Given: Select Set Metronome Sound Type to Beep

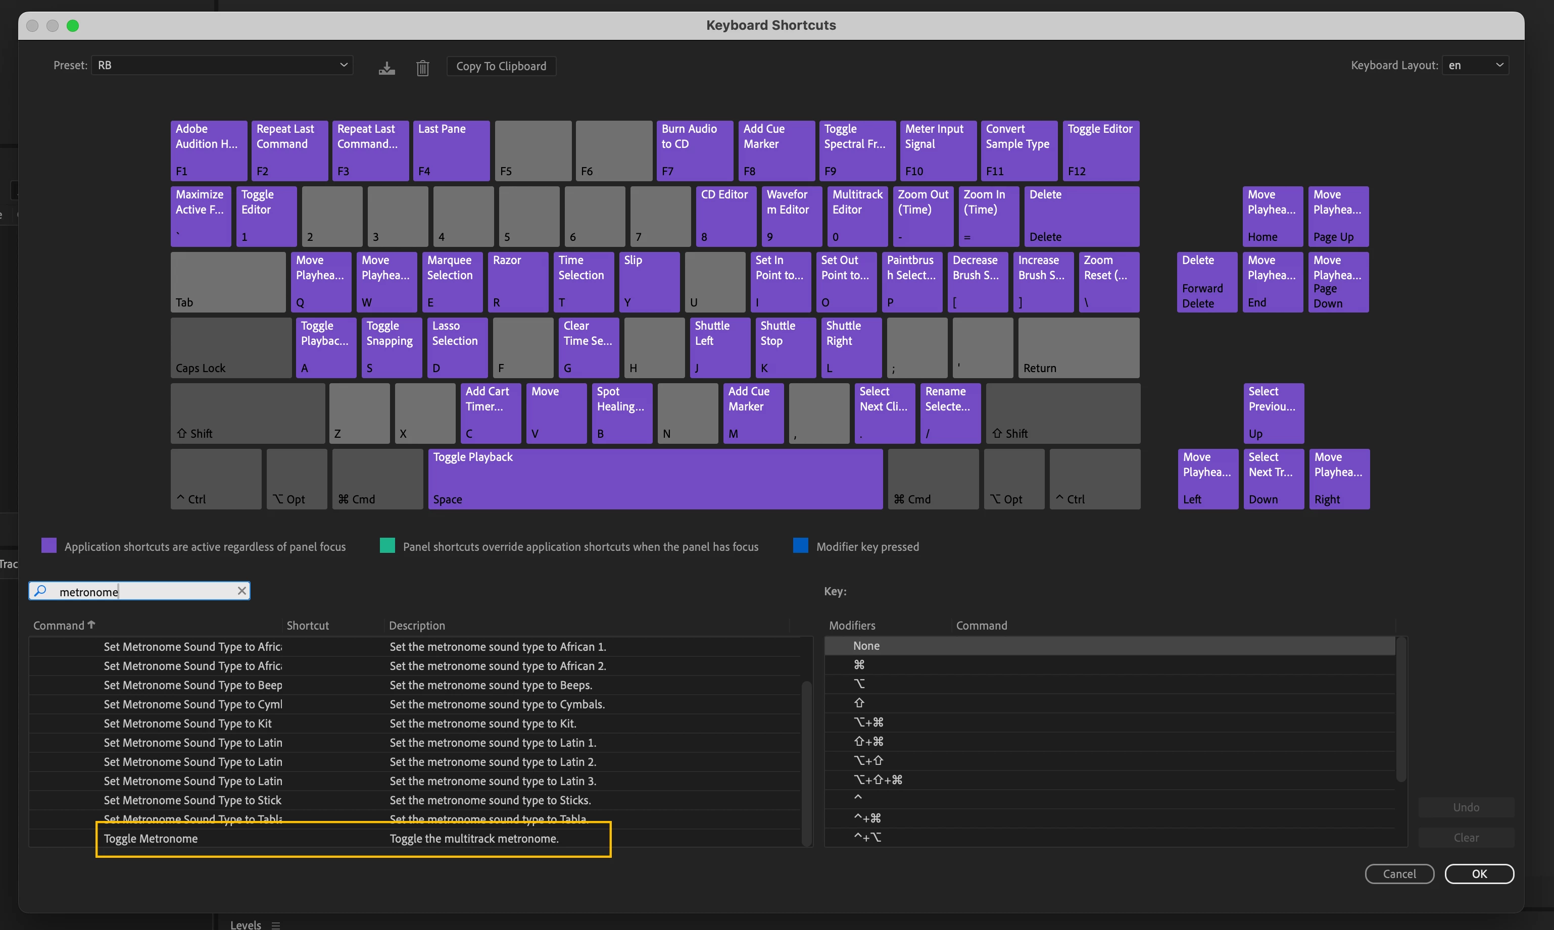Looking at the screenshot, I should pos(414,685).
